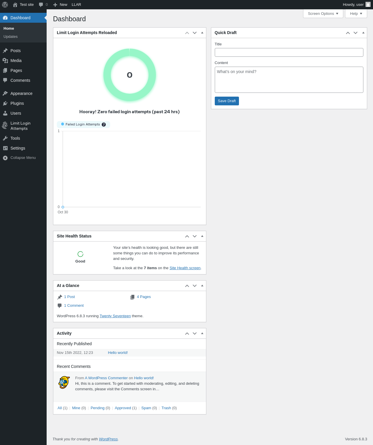Click the comment icon beside 1 Comment
Viewport: 373px width, 445px height.
click(60, 306)
